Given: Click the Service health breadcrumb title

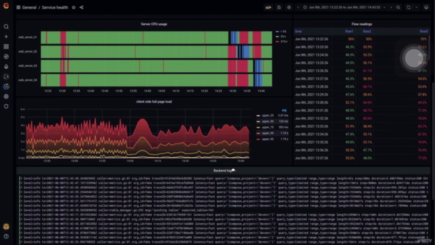Looking at the screenshot, I should [x=55, y=7].
